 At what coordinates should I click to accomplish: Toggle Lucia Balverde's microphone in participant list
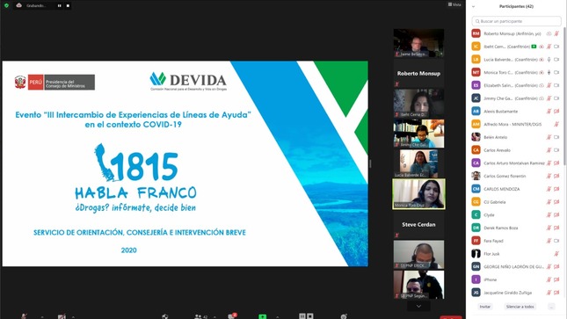[549, 59]
